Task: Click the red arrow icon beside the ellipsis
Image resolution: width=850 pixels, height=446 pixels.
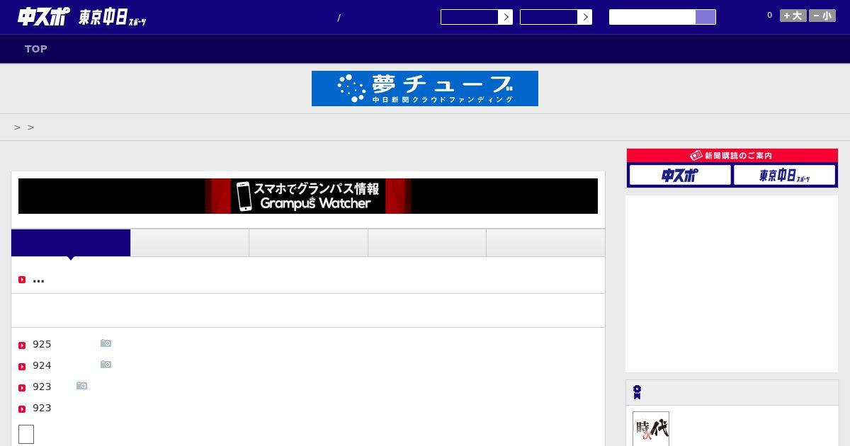Action: (22, 280)
